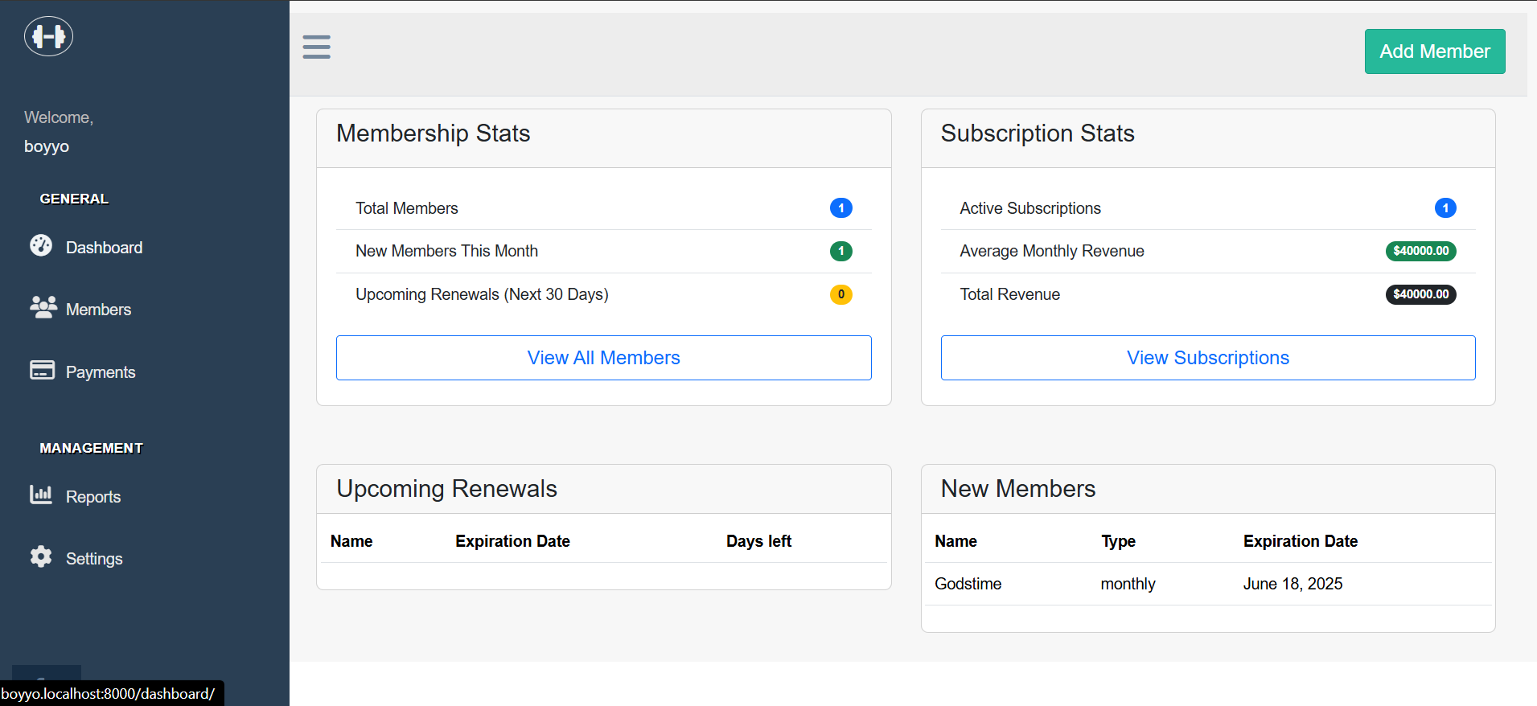Open the Reports section
Image resolution: width=1537 pixels, height=706 pixels.
pos(93,497)
